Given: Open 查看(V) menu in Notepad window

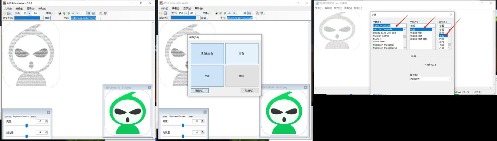Looking at the screenshot, I should (x=348, y=8).
